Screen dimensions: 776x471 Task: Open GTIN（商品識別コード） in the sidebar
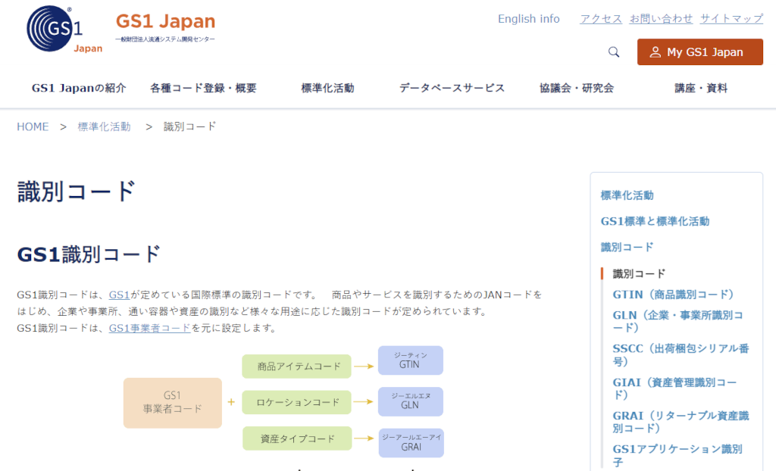(x=673, y=295)
